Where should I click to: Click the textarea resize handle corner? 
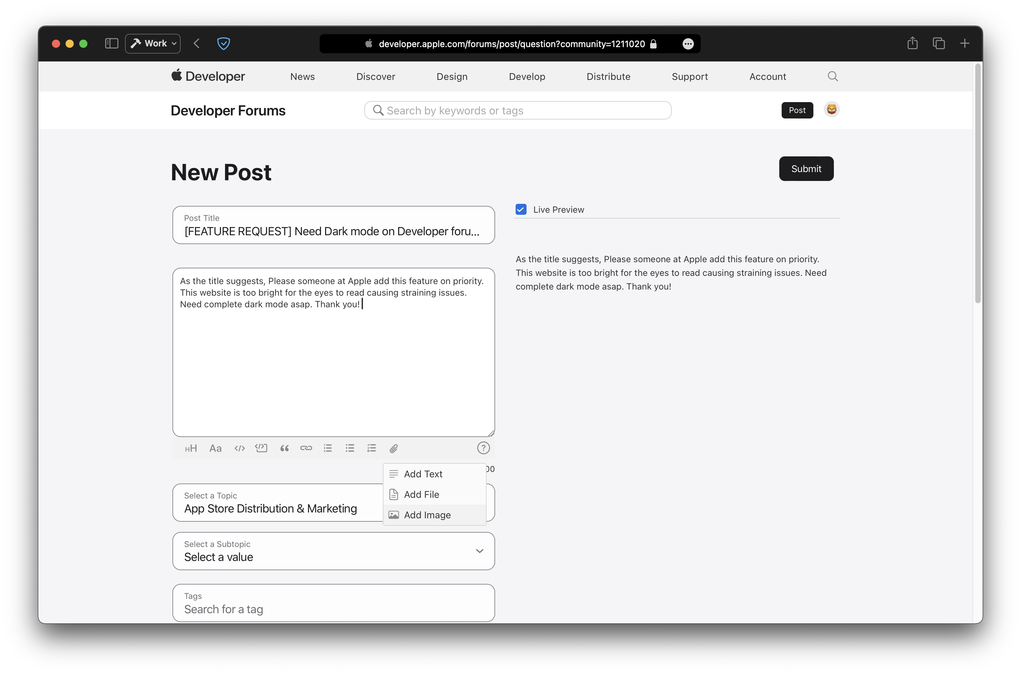[x=491, y=433]
